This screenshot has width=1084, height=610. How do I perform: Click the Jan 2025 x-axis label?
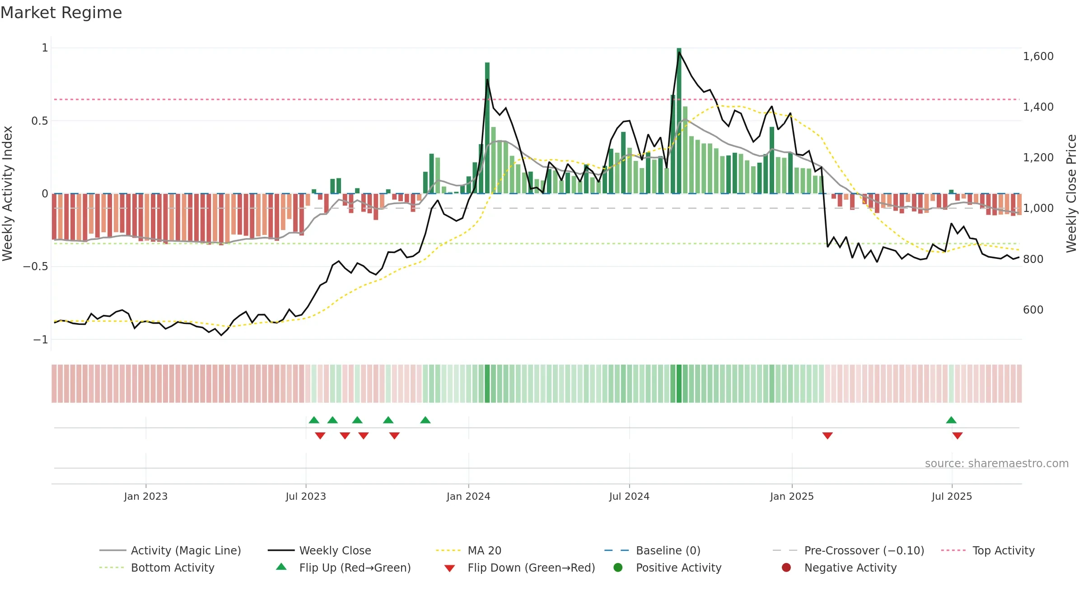(x=792, y=496)
